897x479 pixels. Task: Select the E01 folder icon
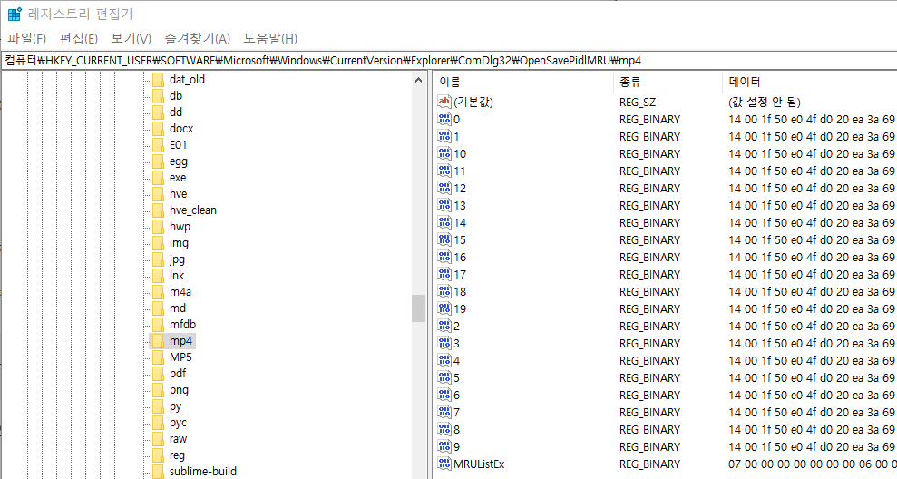[x=159, y=145]
